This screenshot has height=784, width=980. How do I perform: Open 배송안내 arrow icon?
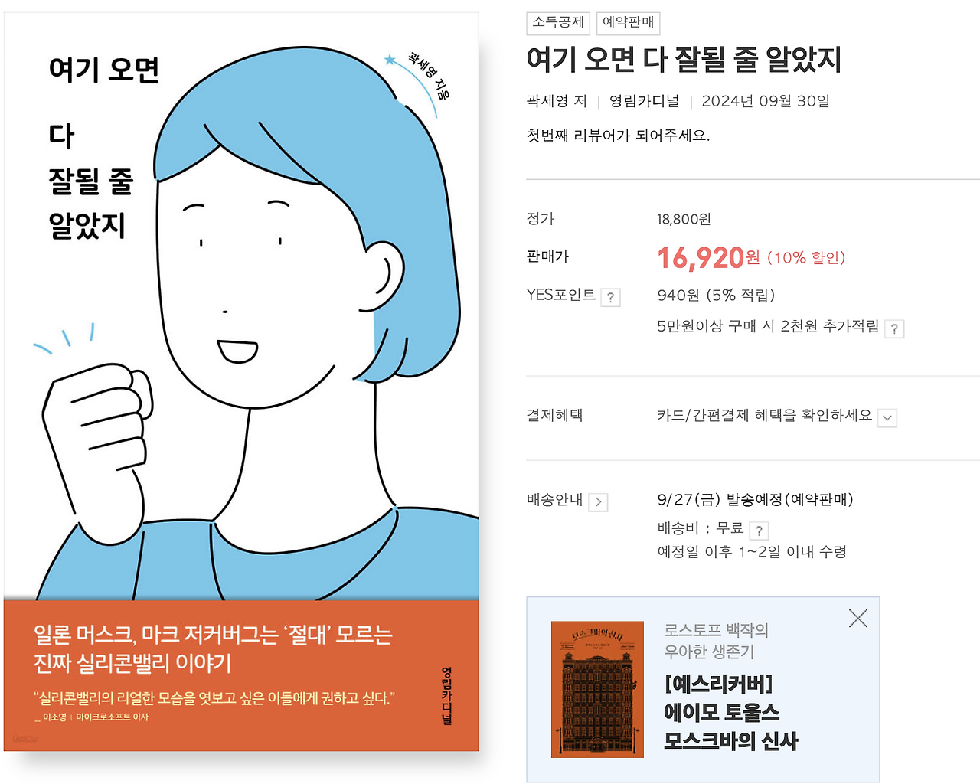[598, 502]
